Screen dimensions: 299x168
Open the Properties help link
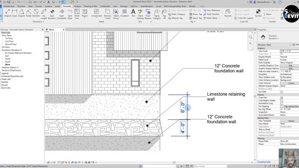(x=264, y=162)
